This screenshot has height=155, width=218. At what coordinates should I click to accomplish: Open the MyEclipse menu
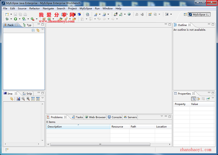coord(86,8)
